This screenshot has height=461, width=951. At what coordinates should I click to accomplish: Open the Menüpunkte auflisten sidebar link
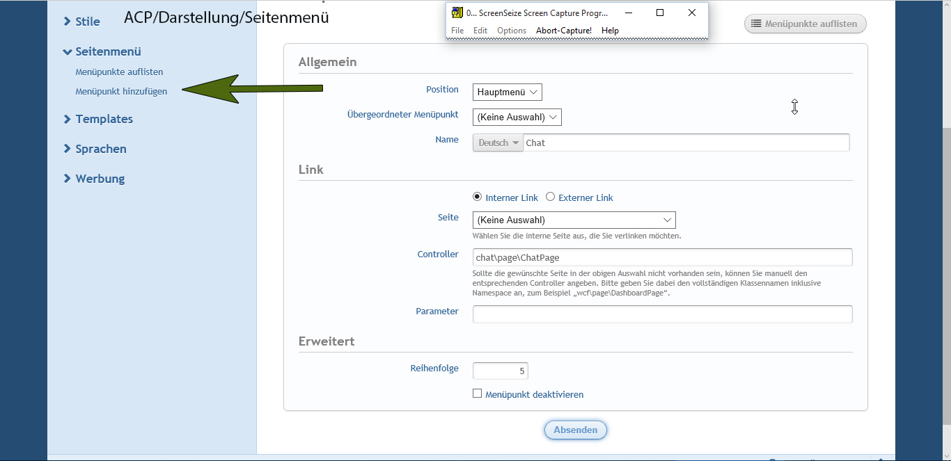(x=119, y=72)
